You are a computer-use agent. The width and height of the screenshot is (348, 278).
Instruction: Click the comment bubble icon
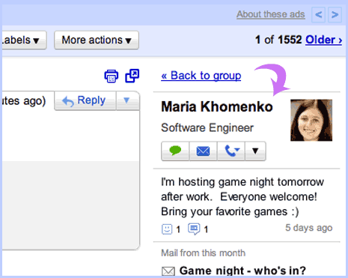(194, 229)
